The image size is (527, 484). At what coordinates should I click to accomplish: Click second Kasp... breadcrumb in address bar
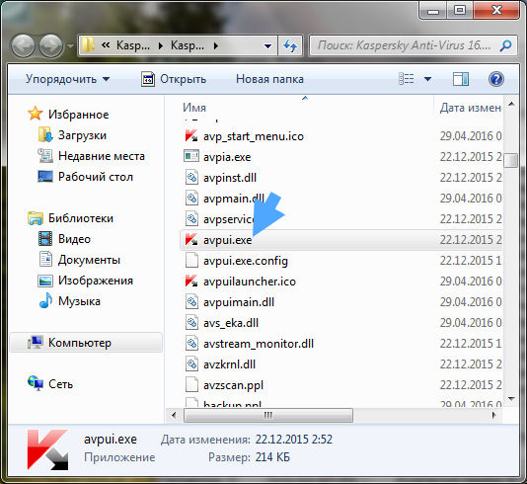[x=188, y=45]
